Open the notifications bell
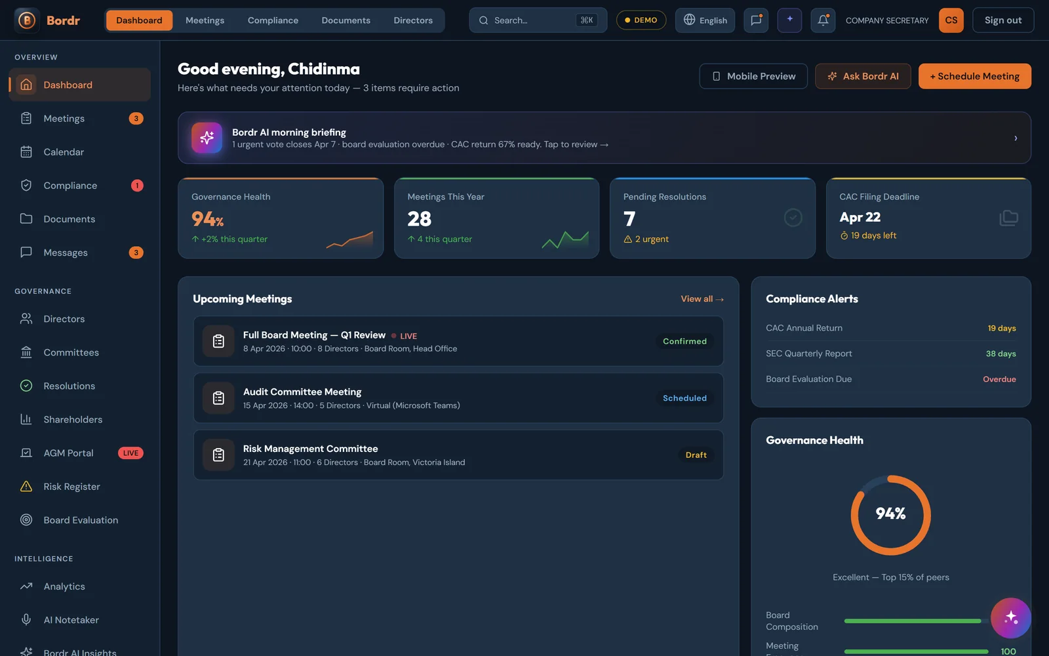 click(823, 20)
